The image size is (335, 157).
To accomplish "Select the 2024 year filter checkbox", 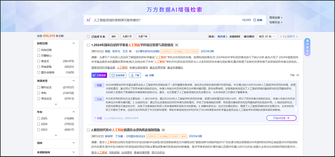I will click(x=39, y=124).
